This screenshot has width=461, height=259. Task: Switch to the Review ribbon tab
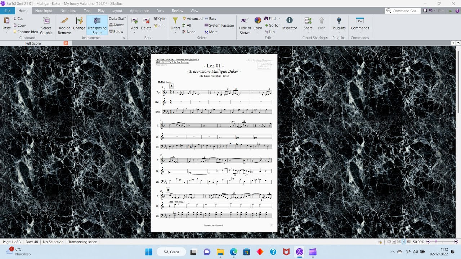tap(178, 11)
